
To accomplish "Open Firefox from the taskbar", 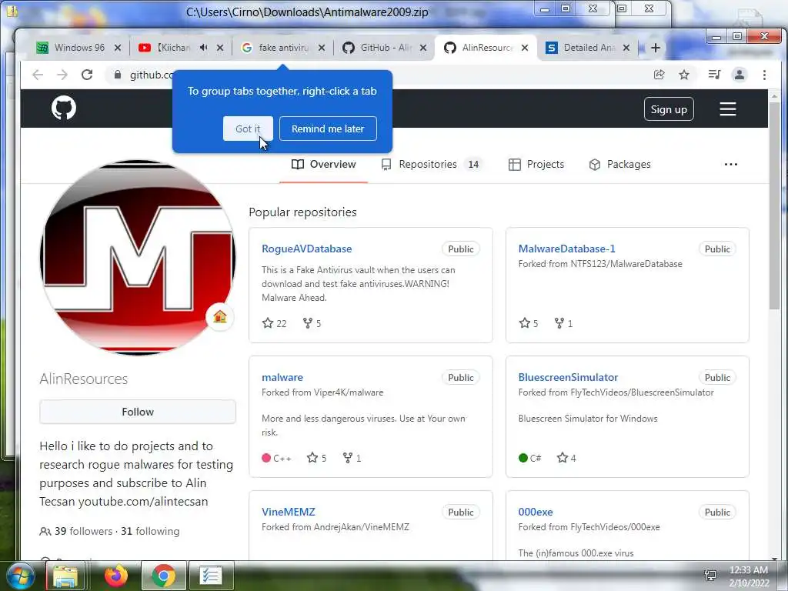I will point(116,576).
